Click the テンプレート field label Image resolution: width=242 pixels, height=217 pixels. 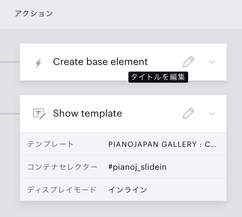click(51, 144)
